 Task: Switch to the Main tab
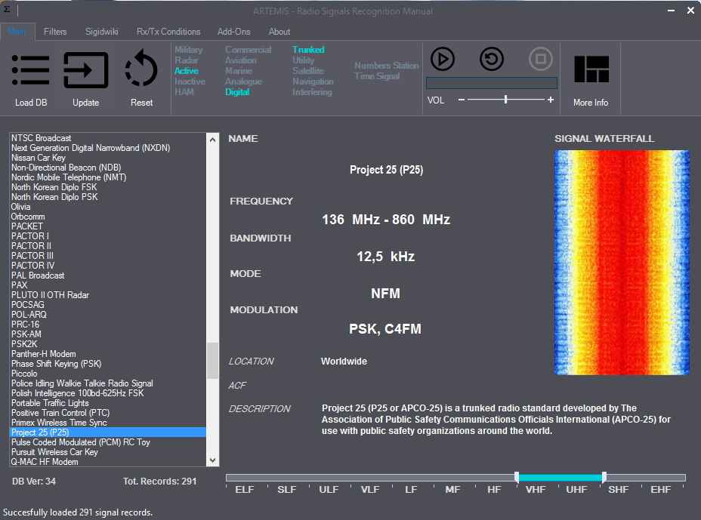click(17, 32)
